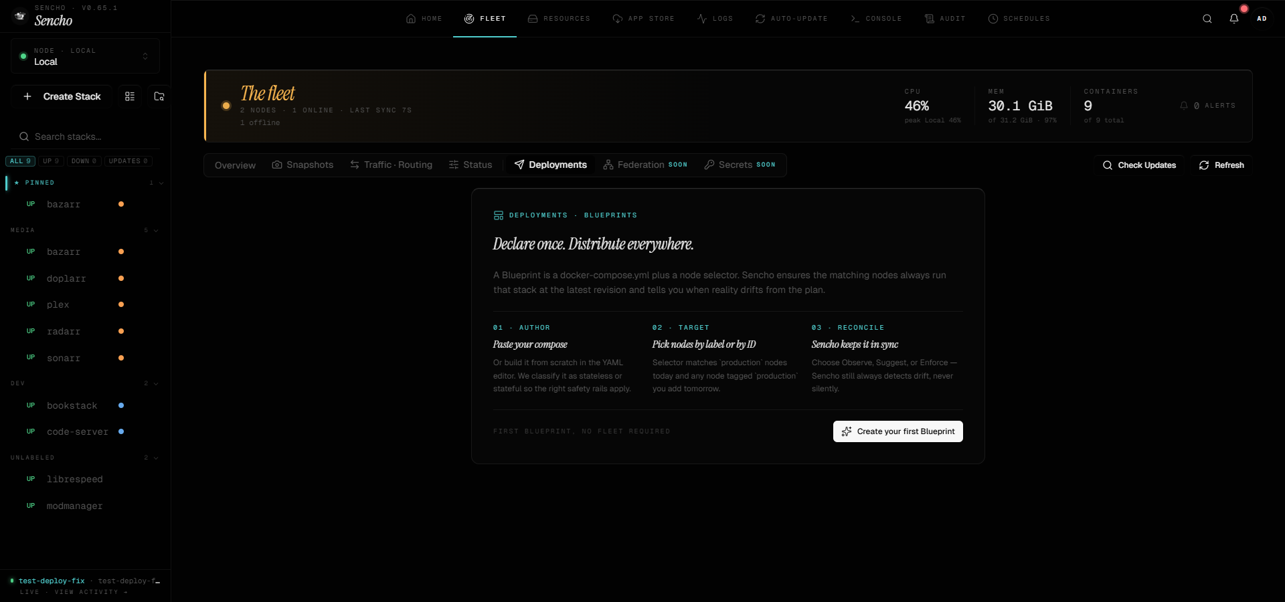Click the 'Paste your compose' step heading
The width and height of the screenshot is (1285, 602).
pyautogui.click(x=530, y=344)
